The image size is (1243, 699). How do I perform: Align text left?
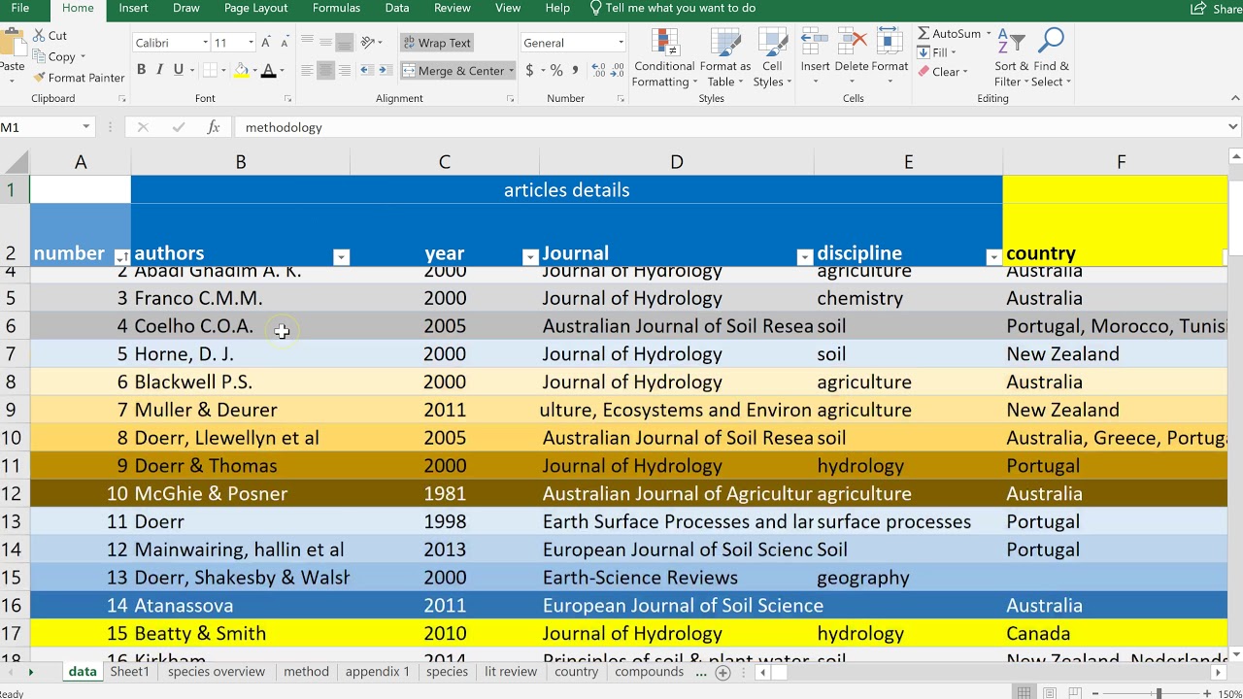(x=307, y=70)
